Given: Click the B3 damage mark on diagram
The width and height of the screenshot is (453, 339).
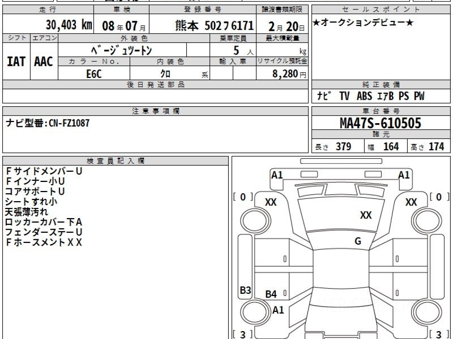Looking at the screenshot, I should tap(246, 290).
